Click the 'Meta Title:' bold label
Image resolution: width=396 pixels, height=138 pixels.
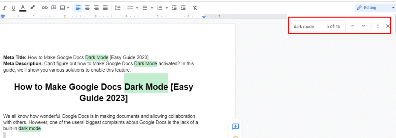coord(15,57)
